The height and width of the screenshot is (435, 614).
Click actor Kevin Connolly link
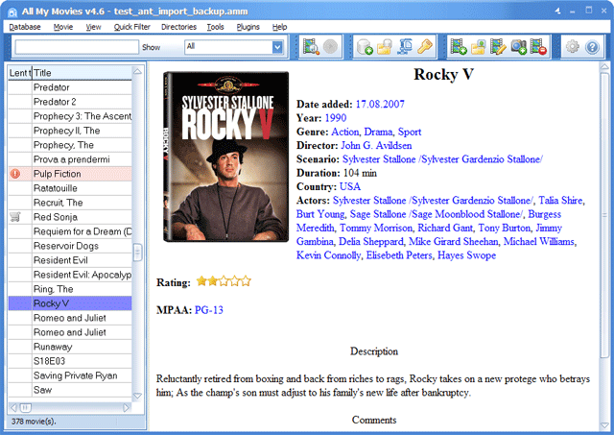(328, 255)
